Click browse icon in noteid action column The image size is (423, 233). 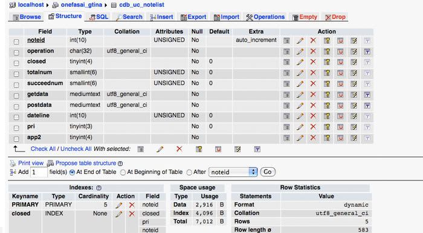point(286,40)
